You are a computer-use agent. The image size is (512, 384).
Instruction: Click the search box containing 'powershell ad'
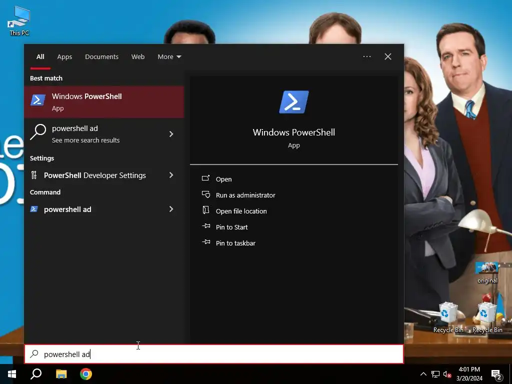214,354
